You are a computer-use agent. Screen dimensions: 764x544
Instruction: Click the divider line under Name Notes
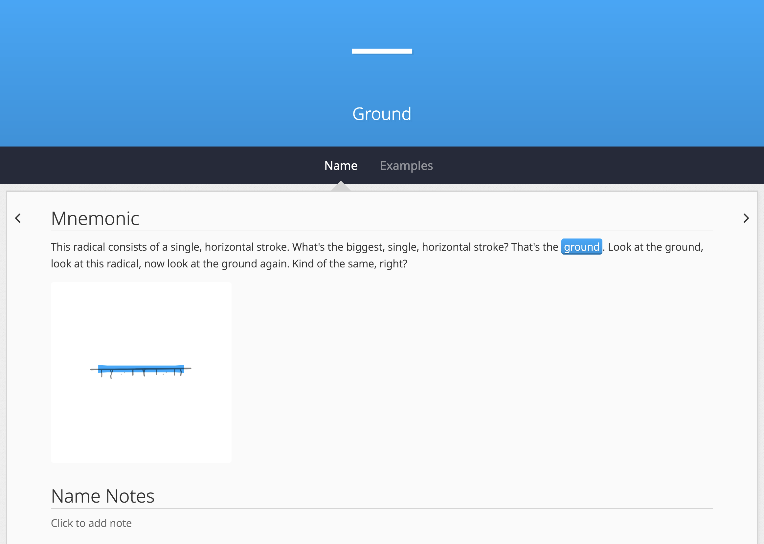coord(382,509)
